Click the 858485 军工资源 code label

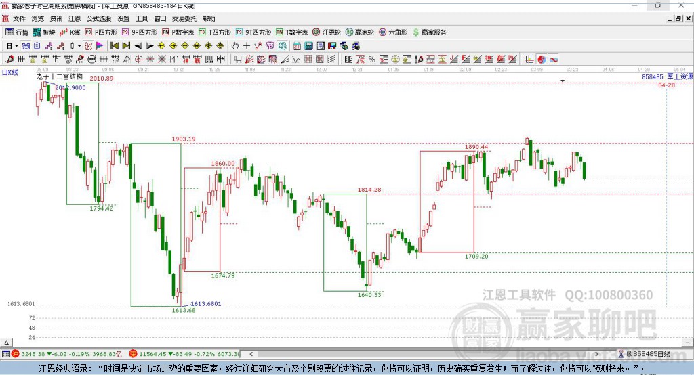(x=668, y=76)
